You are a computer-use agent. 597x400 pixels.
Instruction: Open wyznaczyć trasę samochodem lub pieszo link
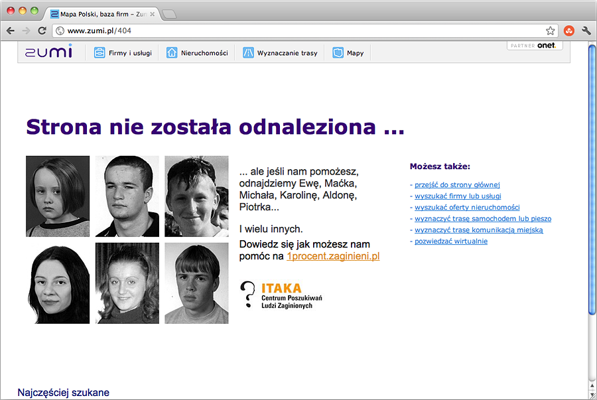point(483,218)
